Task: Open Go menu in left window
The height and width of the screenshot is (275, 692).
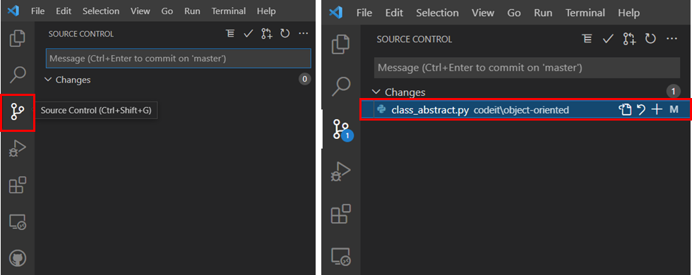Action: pos(167,11)
